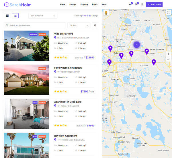Click the cluster marker showing 2

136,45
